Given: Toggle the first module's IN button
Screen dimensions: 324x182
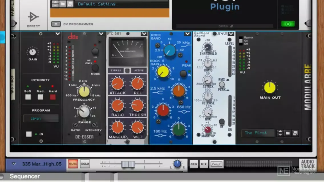Looking at the screenshot, I should [x=29, y=134].
